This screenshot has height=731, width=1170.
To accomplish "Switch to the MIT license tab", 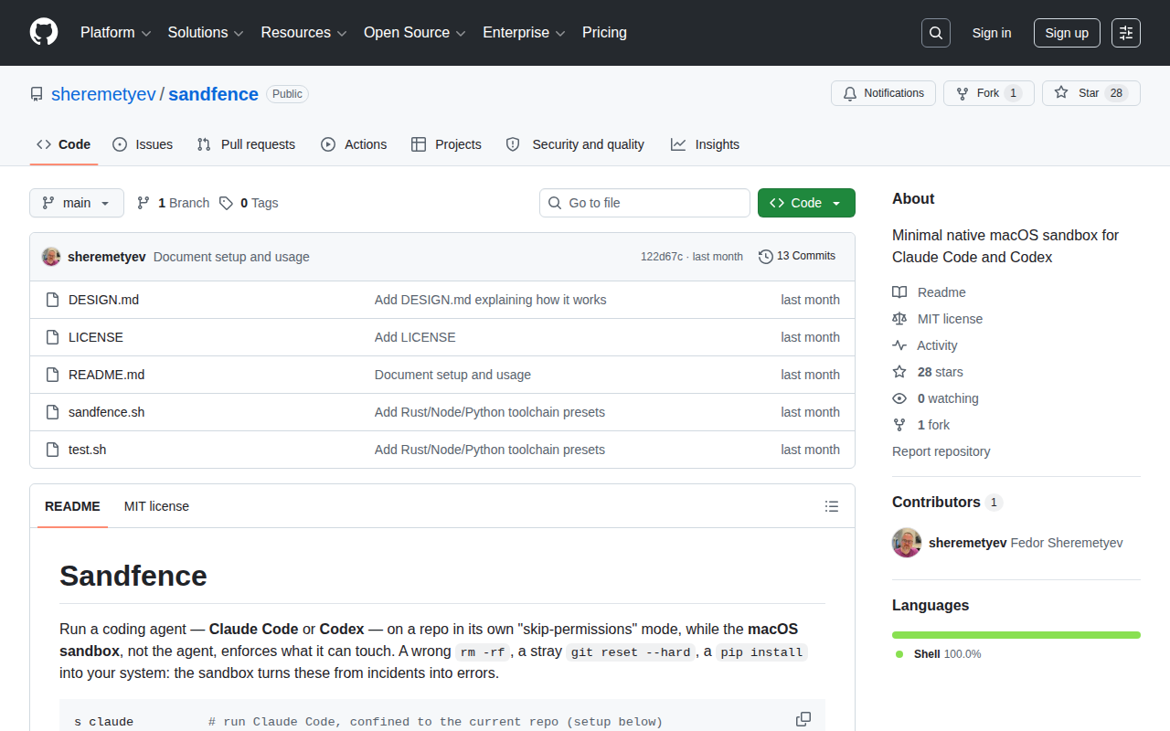I will (156, 506).
